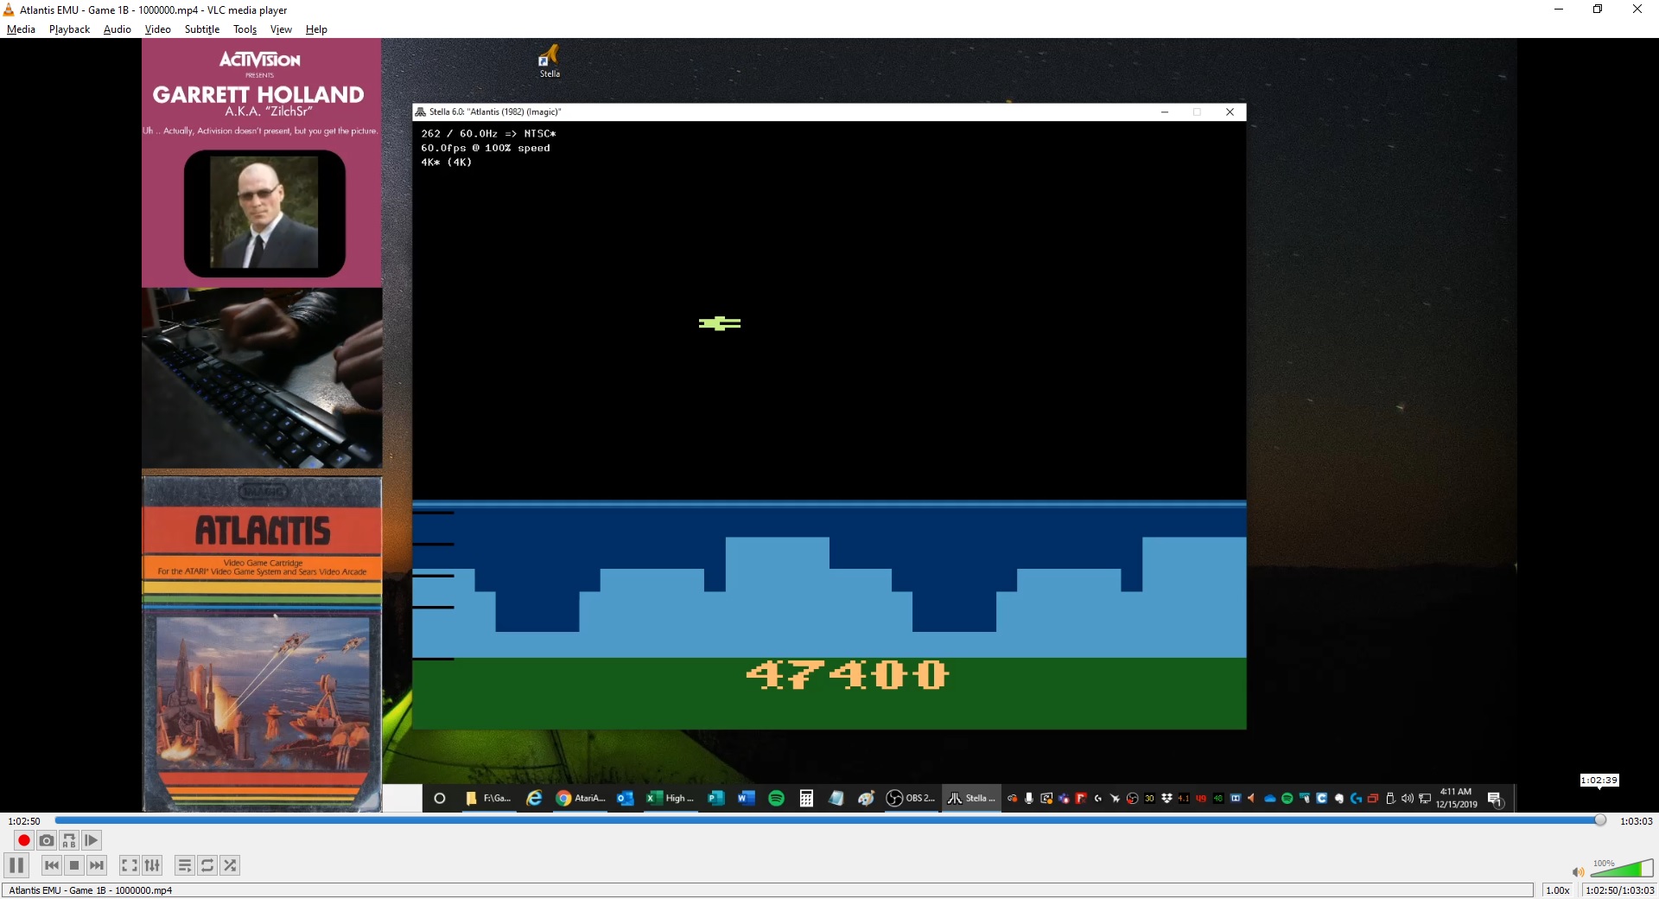Image resolution: width=1659 pixels, height=899 pixels.
Task: Click OneDrive cloud tray icon in video
Action: point(1269,798)
